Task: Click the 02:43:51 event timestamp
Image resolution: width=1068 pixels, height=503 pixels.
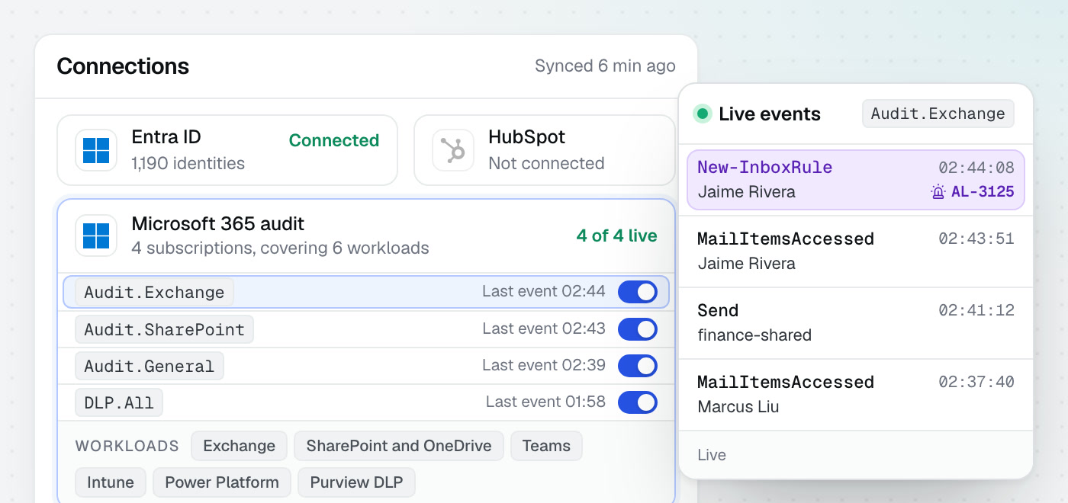Action: pos(976,239)
